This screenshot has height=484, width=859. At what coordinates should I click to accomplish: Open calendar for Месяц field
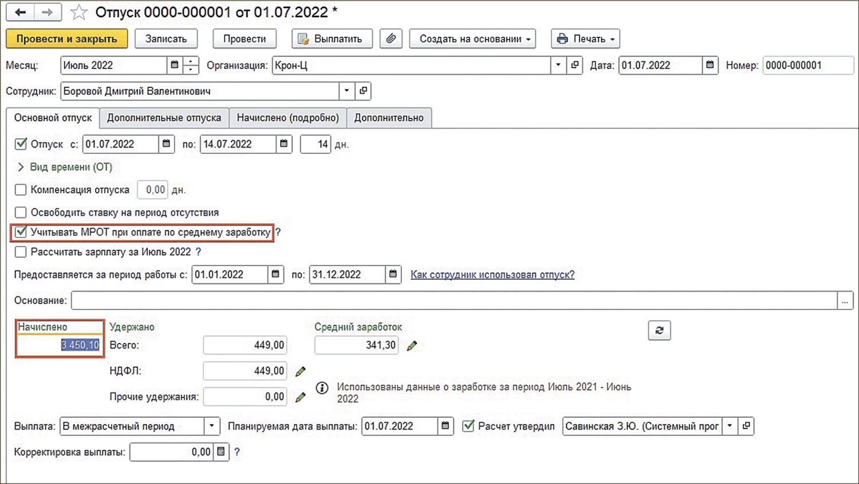pos(175,65)
